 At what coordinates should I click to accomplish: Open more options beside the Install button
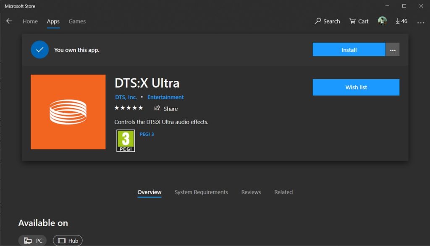392,49
